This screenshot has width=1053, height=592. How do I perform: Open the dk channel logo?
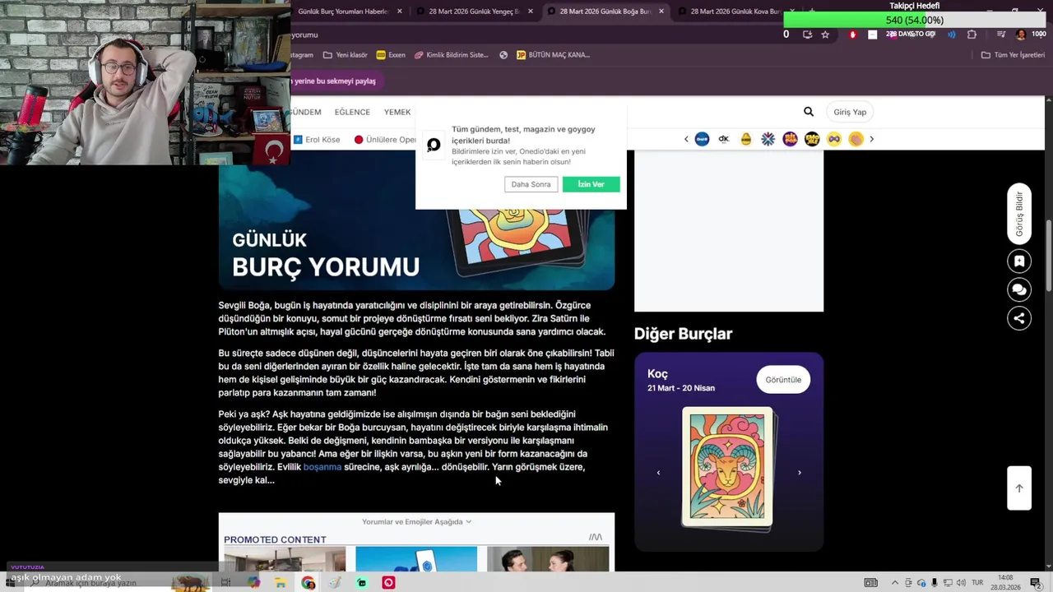click(724, 139)
